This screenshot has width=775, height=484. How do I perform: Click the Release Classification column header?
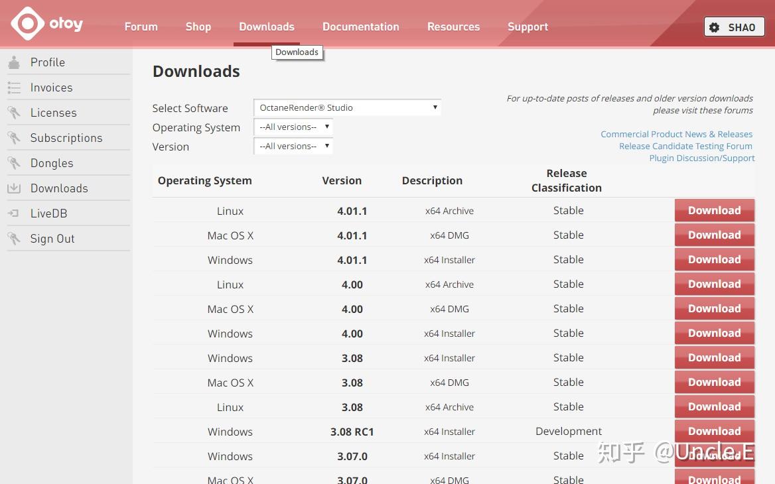pos(567,180)
